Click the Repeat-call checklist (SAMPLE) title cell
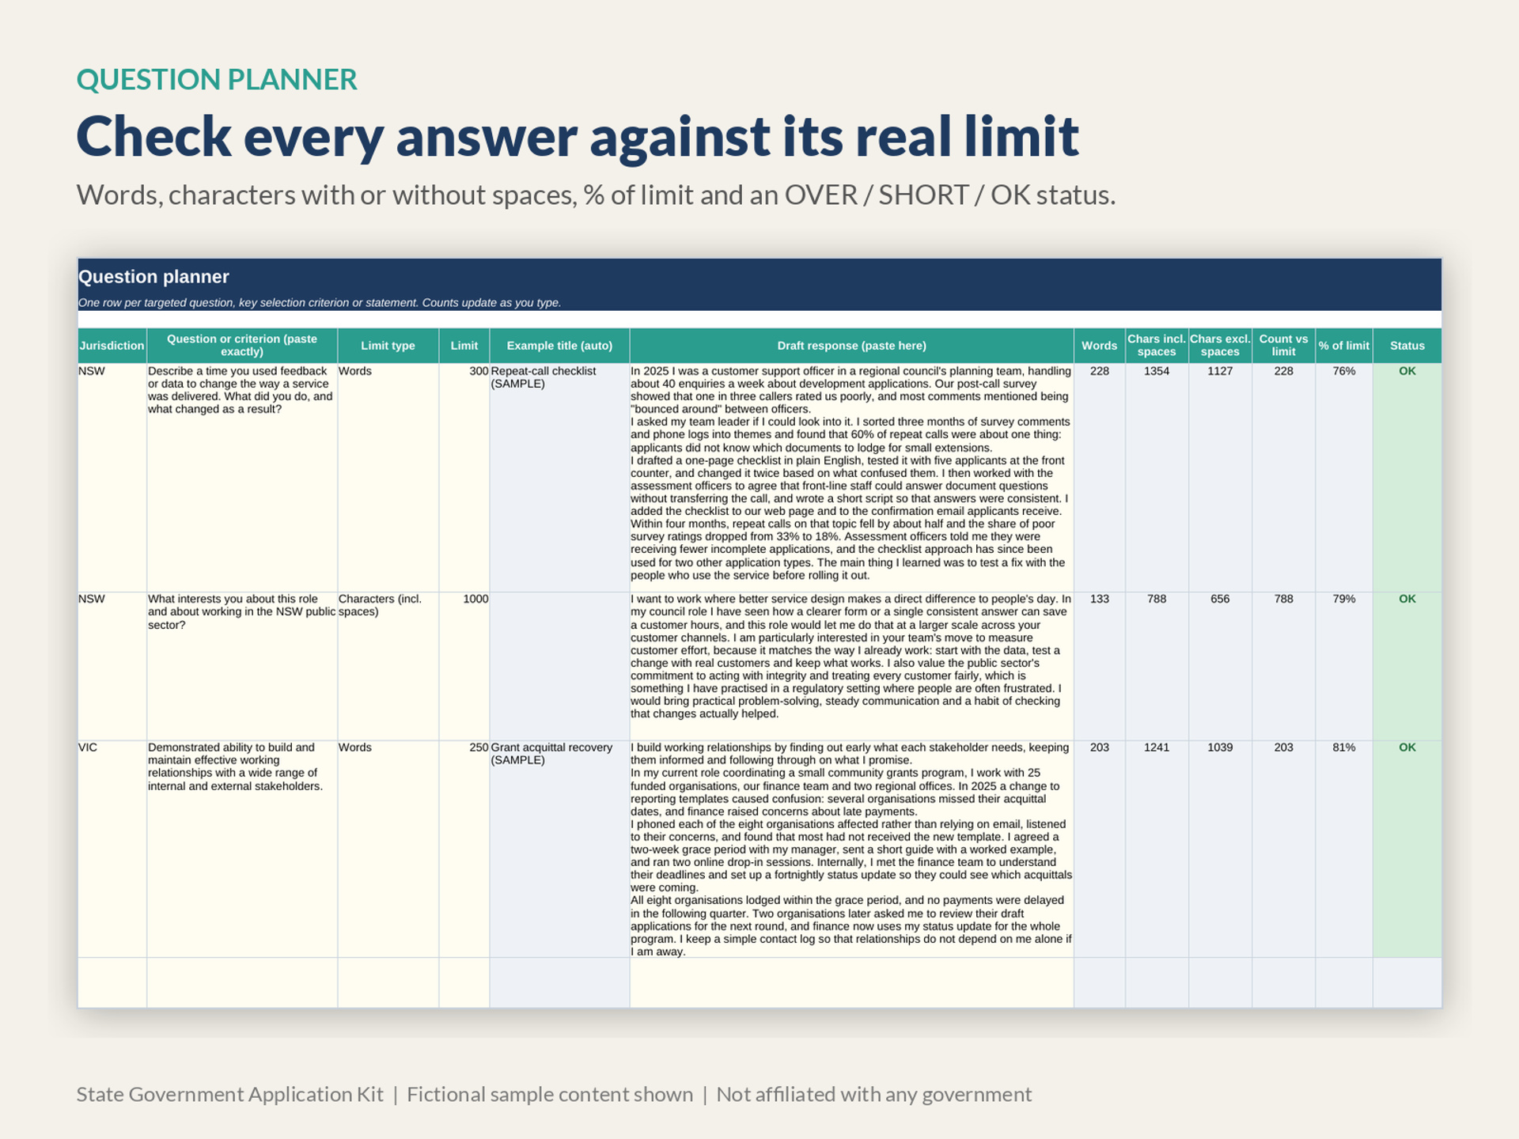The height and width of the screenshot is (1139, 1519). (x=559, y=477)
